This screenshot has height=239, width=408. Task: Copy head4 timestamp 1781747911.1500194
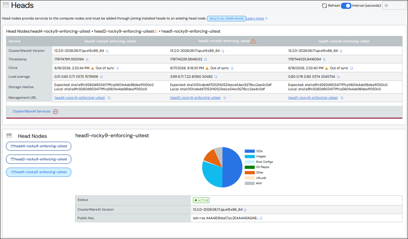[x=87, y=59]
